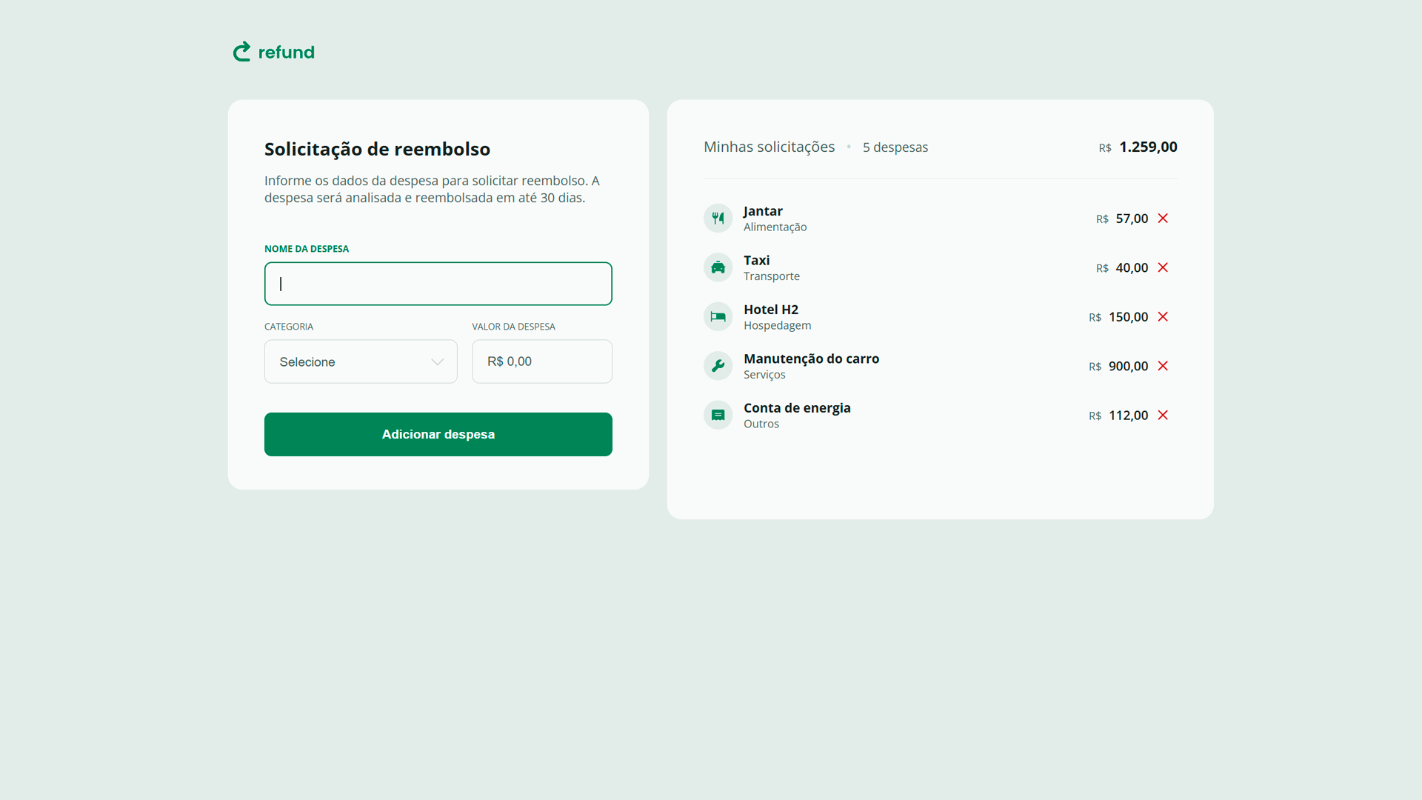The width and height of the screenshot is (1422, 800).
Task: Click the Valor da despesa field
Action: [541, 361]
